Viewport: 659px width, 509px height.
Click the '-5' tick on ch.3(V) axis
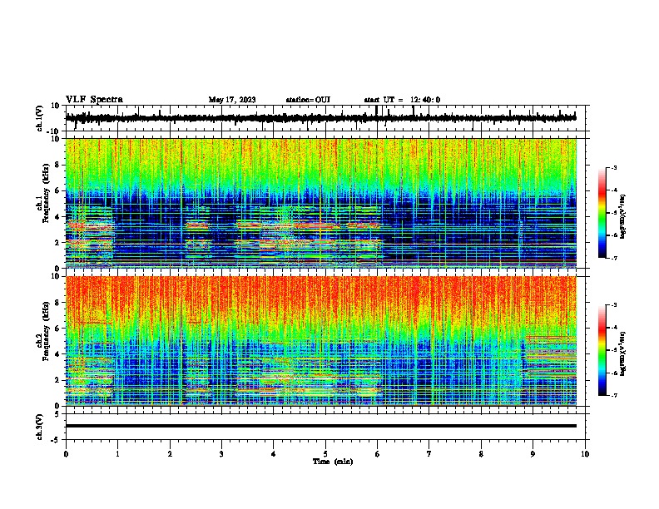[x=56, y=440]
